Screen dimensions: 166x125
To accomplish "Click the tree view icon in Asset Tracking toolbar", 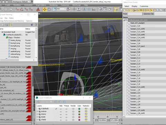I will (7, 25).
